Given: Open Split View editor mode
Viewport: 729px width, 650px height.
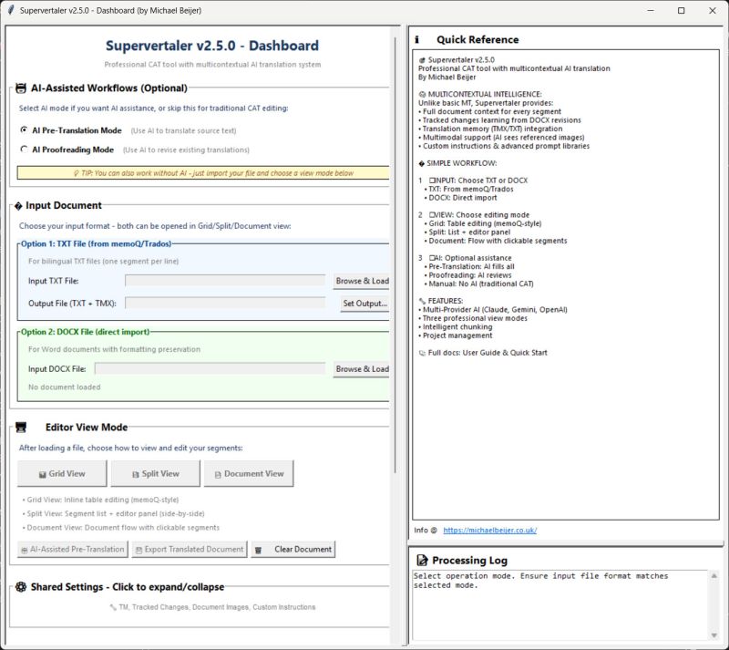Looking at the screenshot, I should [155, 474].
